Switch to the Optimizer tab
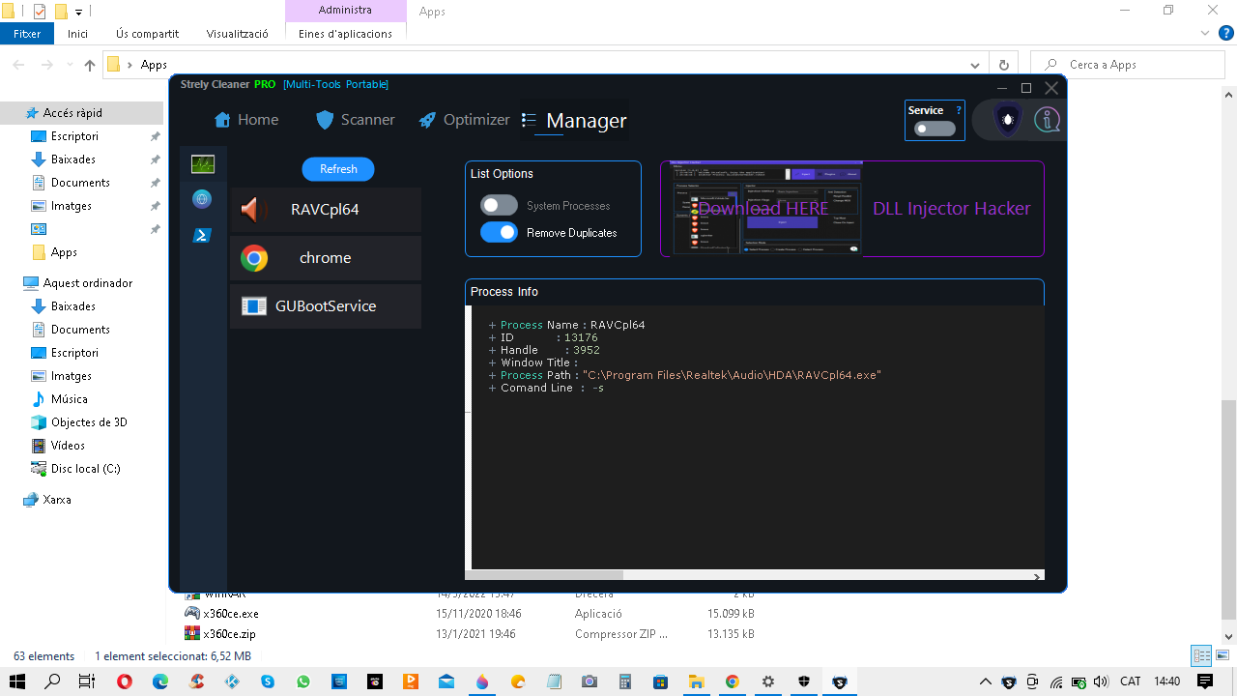This screenshot has height=696, width=1237. point(464,120)
